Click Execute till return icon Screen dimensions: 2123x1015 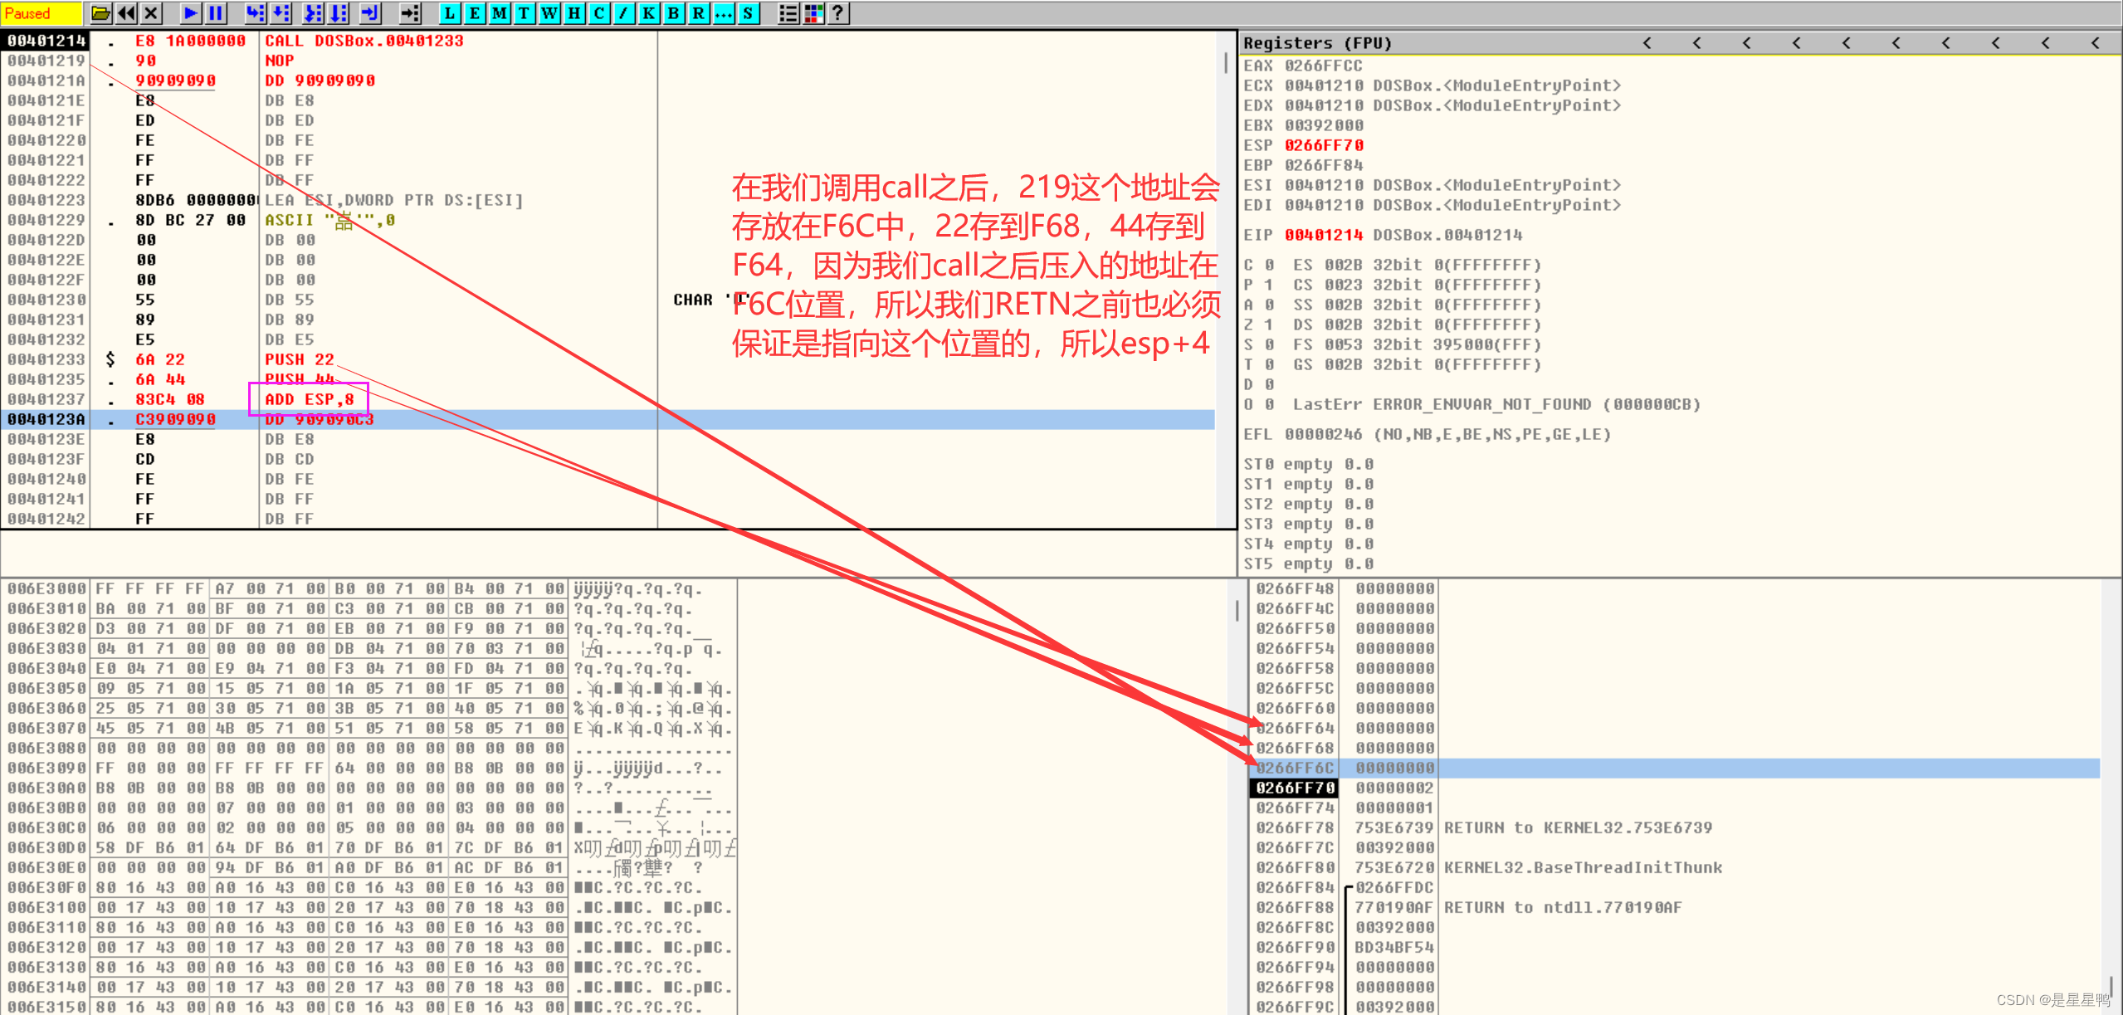point(369,12)
